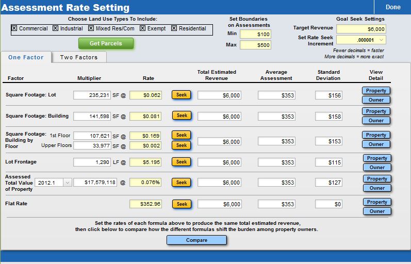The height and width of the screenshot is (264, 411).
Task: Click Done in the top right corner
Action: coord(393,7)
